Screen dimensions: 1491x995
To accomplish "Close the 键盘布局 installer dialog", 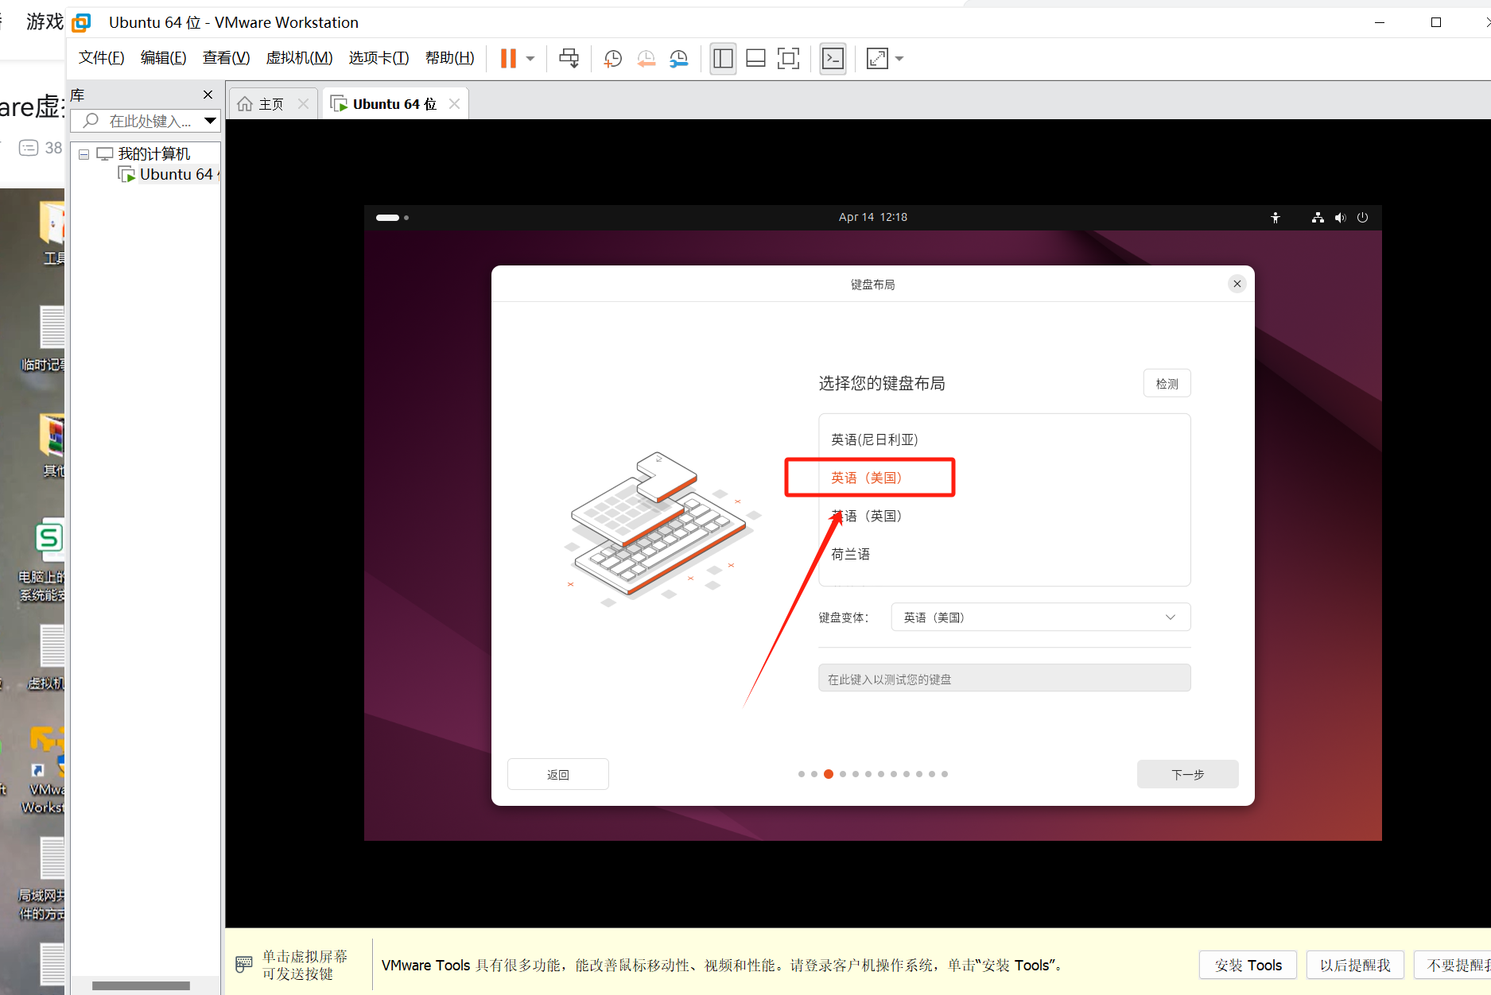I will [1237, 284].
